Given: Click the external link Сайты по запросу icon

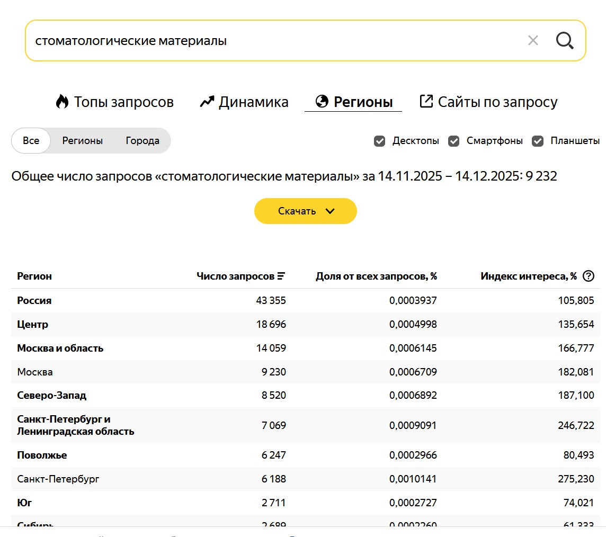Looking at the screenshot, I should pyautogui.click(x=426, y=101).
